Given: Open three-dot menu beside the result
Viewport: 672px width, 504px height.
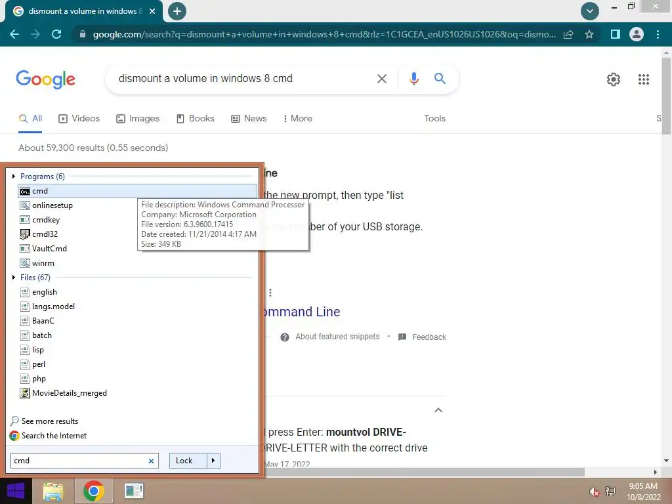Looking at the screenshot, I should (x=270, y=293).
